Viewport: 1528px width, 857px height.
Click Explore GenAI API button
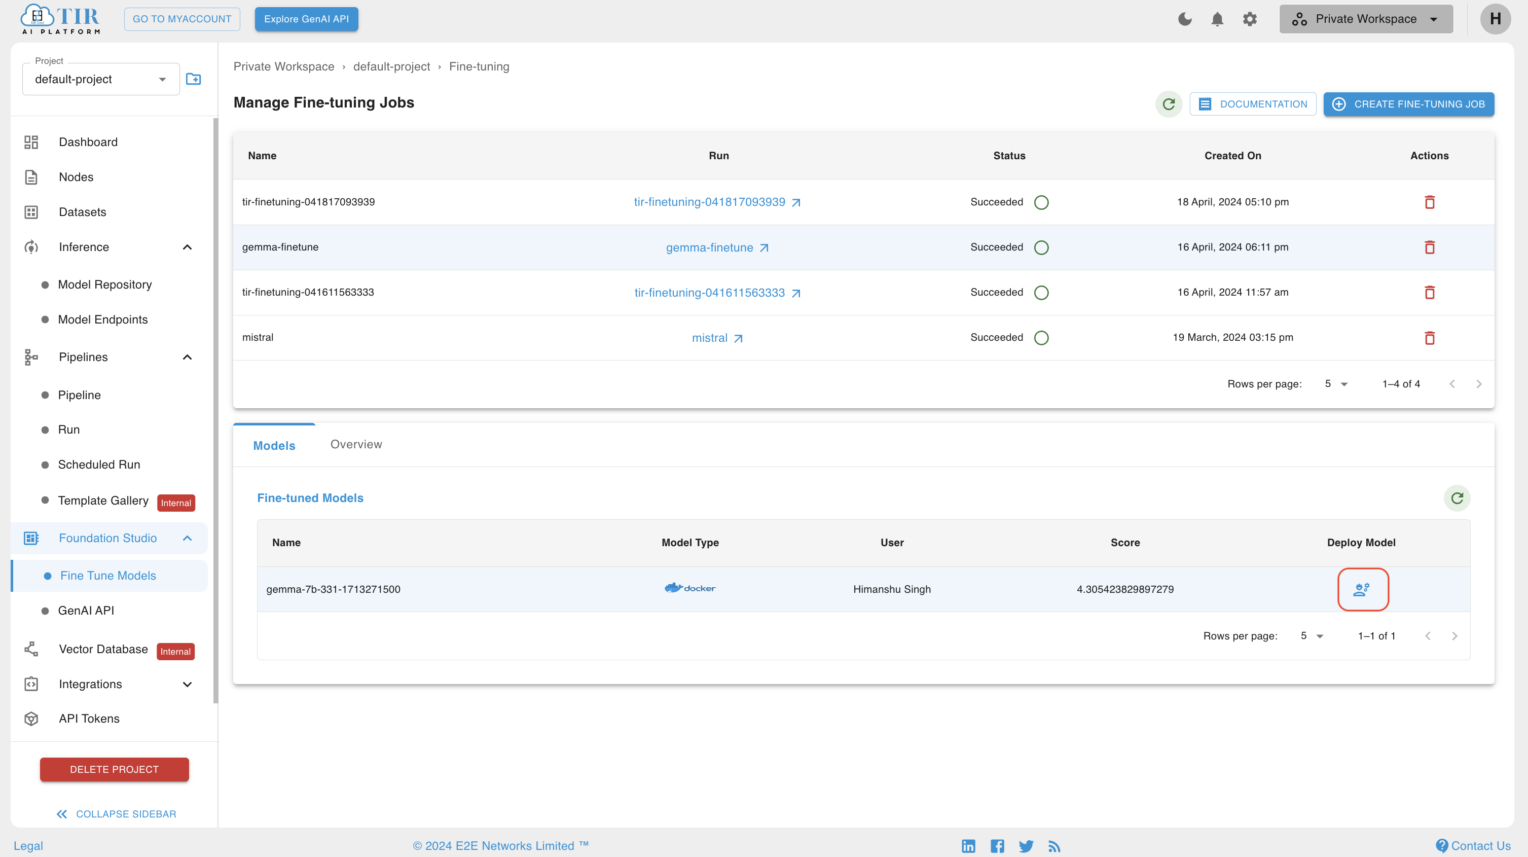[x=307, y=19]
